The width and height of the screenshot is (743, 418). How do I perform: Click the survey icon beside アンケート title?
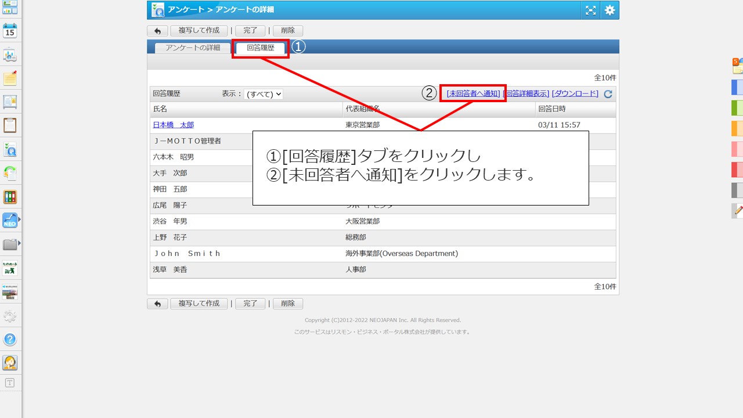[x=157, y=10]
